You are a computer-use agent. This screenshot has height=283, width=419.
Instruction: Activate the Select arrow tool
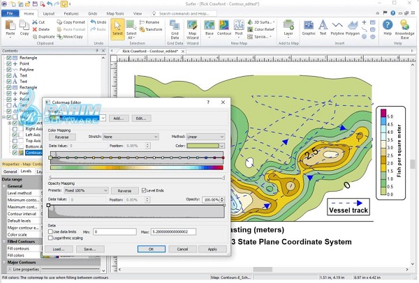point(117,29)
